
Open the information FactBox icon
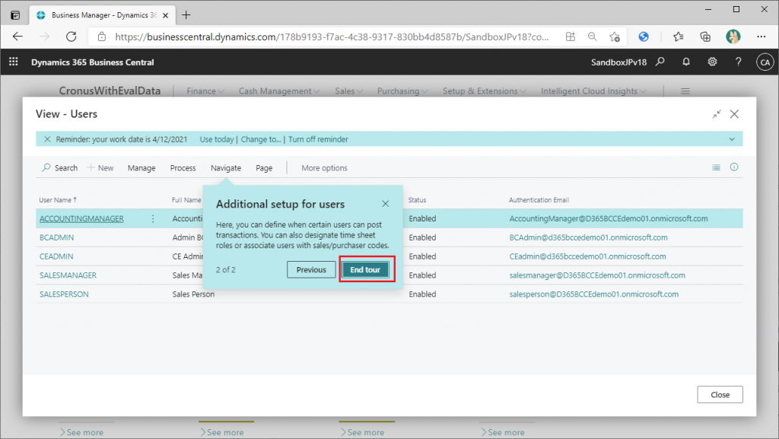734,167
